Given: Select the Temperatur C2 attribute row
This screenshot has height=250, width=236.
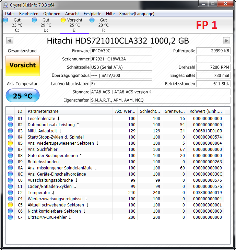Looking at the screenshot, I should pyautogui.click(x=115, y=193).
